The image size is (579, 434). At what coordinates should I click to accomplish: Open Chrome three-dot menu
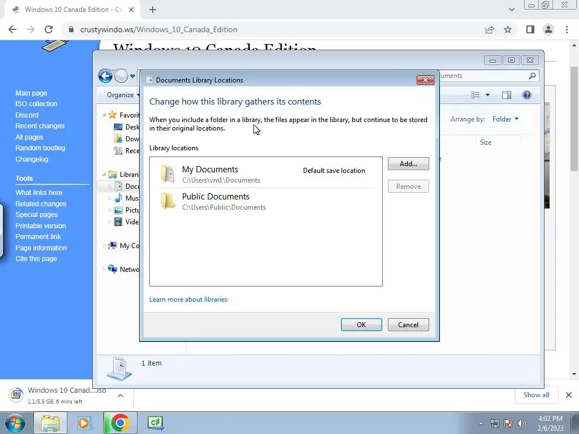[x=567, y=29]
